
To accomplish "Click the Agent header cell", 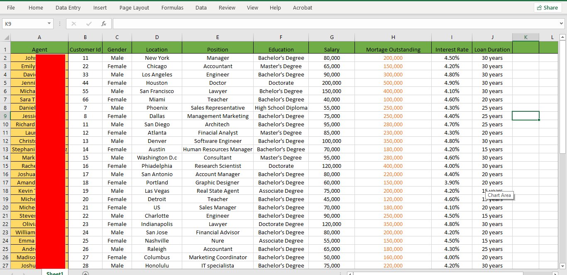I will click(39, 47).
